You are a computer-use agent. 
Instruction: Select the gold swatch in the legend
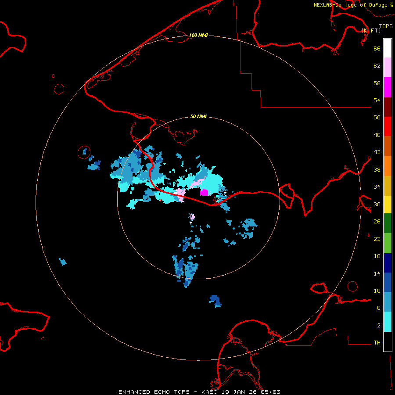[388, 186]
